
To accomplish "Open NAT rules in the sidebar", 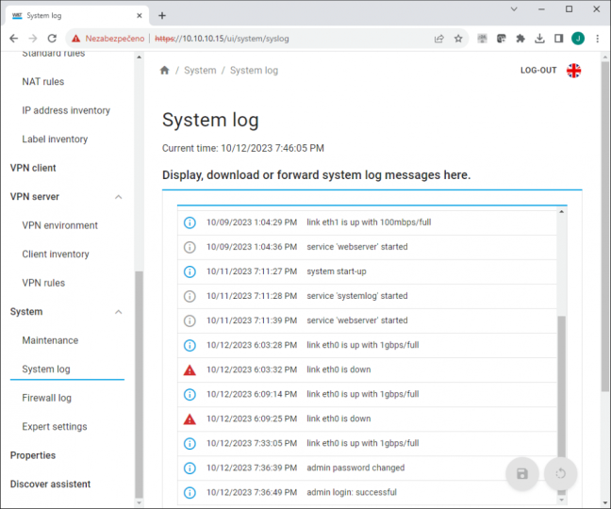I will (42, 81).
